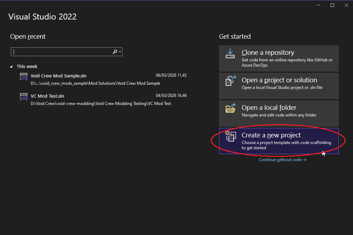
Task: Open the recent VC Mod Test.sln solution
Action: click(47, 96)
